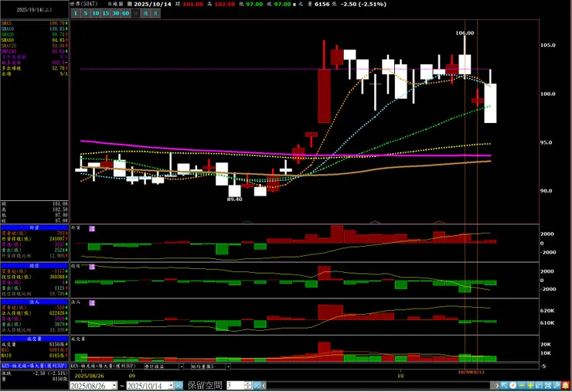This screenshot has height=392, width=572.
Task: Click the 105.0 price axis label
Action: point(548,46)
